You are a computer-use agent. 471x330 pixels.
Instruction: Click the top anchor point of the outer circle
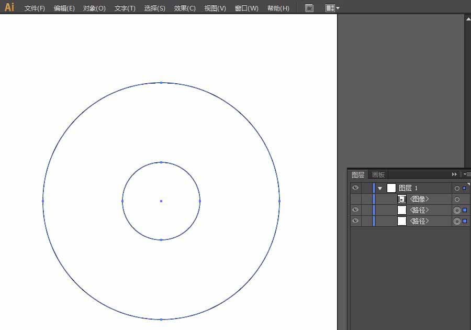(x=161, y=82)
